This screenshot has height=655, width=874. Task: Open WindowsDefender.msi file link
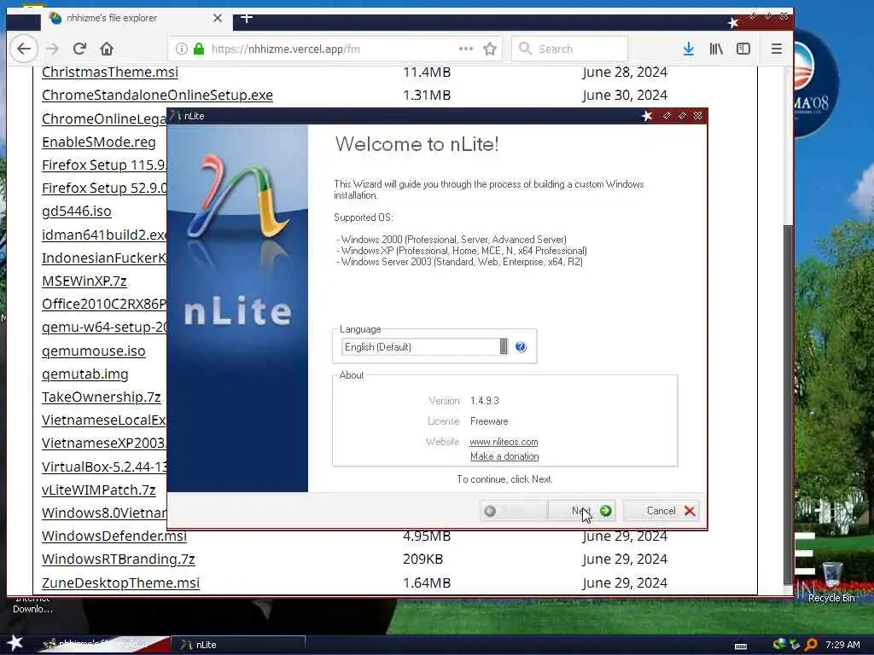pyautogui.click(x=114, y=536)
